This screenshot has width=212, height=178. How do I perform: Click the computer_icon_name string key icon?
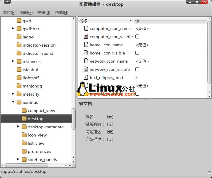click(x=86, y=28)
